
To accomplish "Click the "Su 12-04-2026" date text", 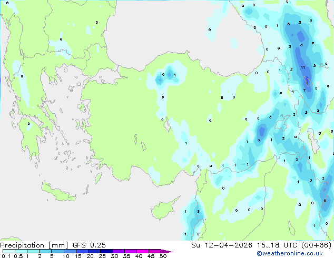I will [222, 245].
